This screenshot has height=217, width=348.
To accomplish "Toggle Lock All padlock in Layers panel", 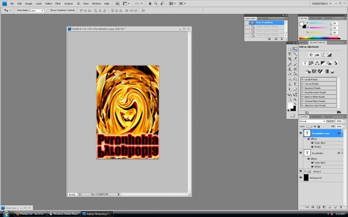I will tap(318, 126).
